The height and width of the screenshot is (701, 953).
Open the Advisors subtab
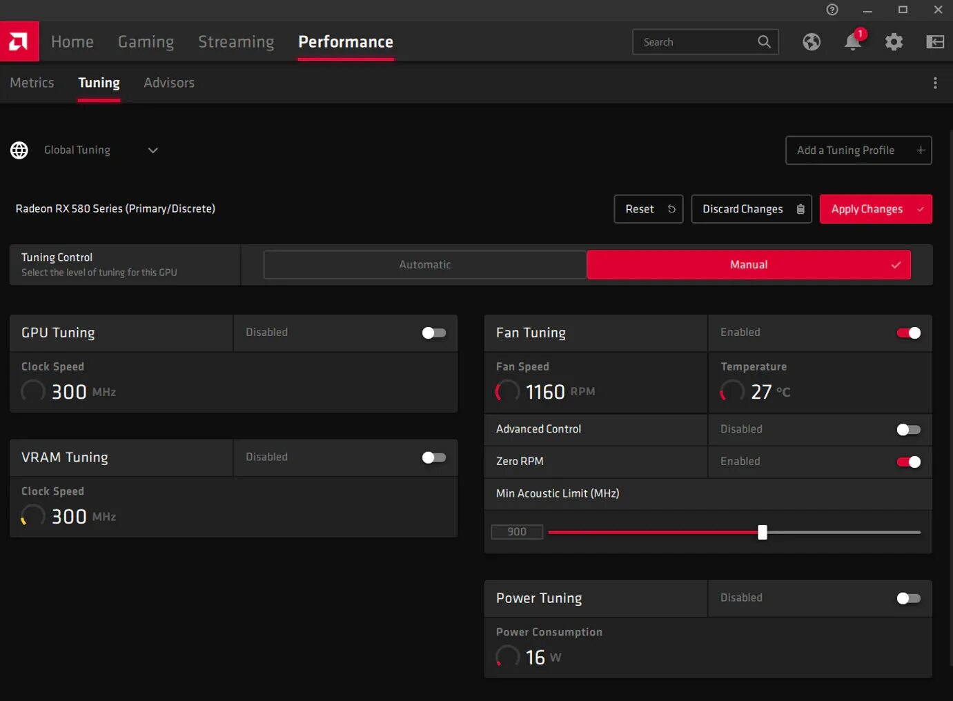169,83
